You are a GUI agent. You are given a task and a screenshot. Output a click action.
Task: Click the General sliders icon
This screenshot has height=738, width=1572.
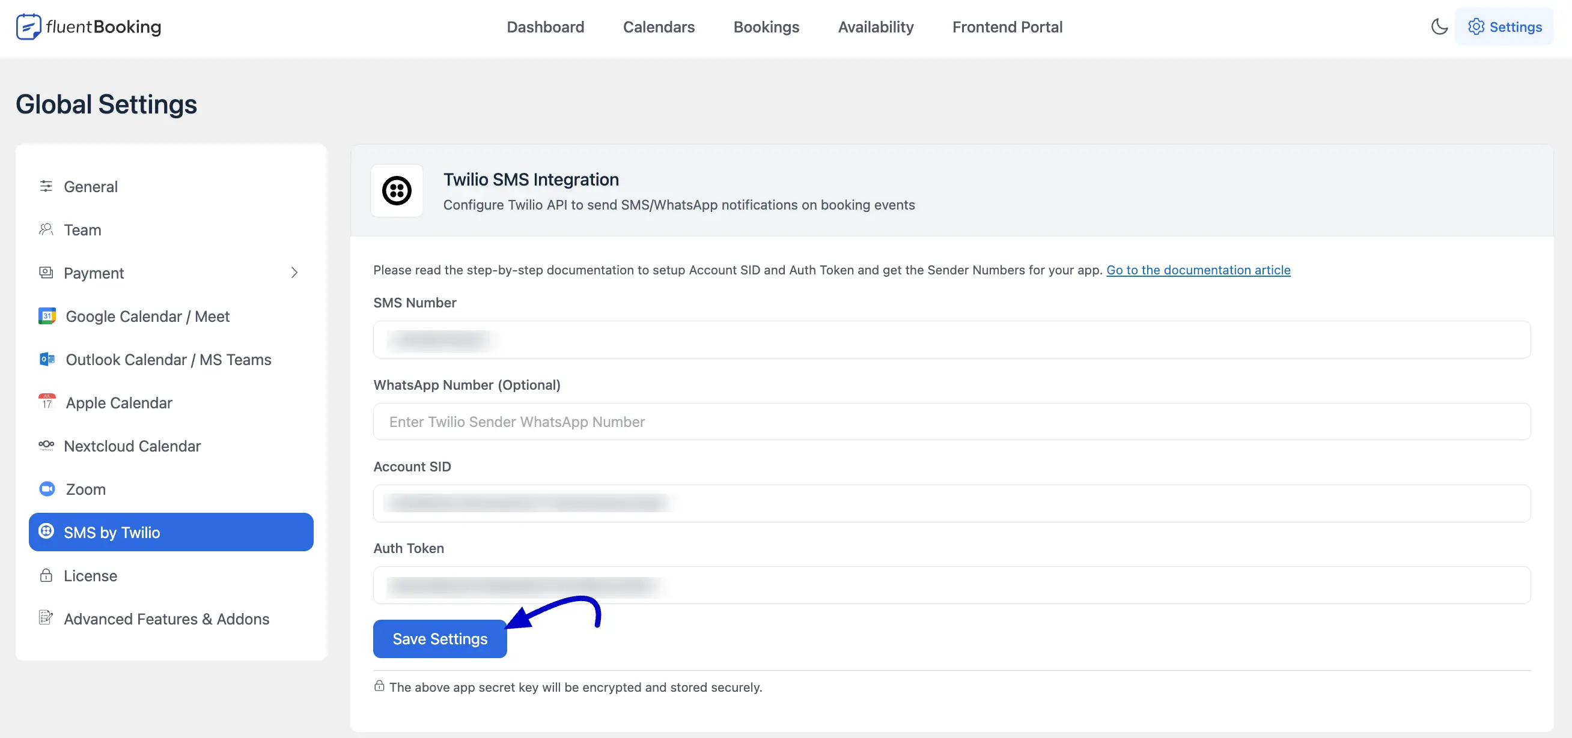(46, 186)
